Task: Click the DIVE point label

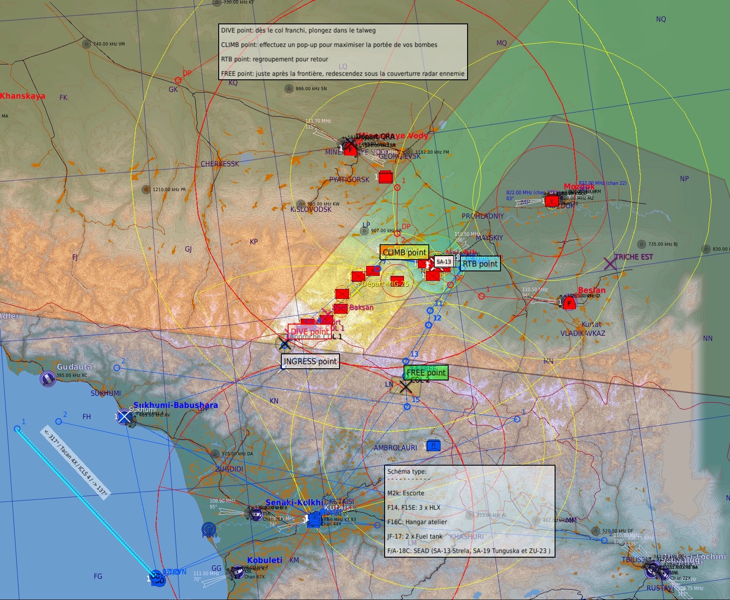Action: pyautogui.click(x=310, y=331)
